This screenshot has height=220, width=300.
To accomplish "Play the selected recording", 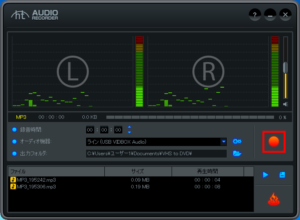I will coord(266,175).
